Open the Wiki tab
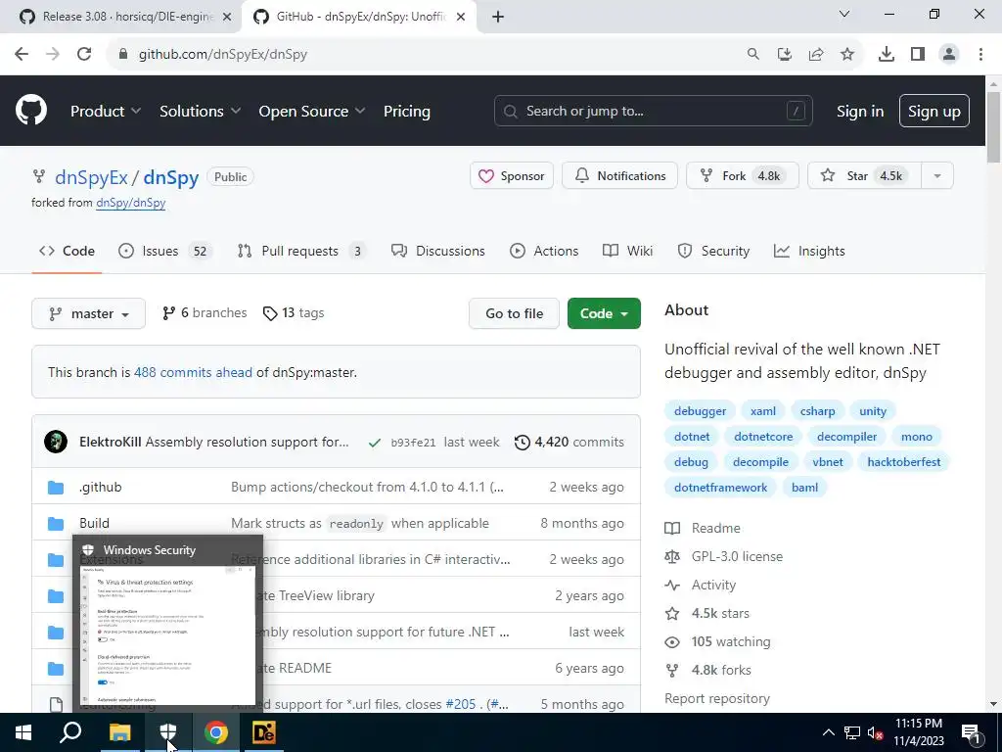1002x752 pixels. click(627, 251)
